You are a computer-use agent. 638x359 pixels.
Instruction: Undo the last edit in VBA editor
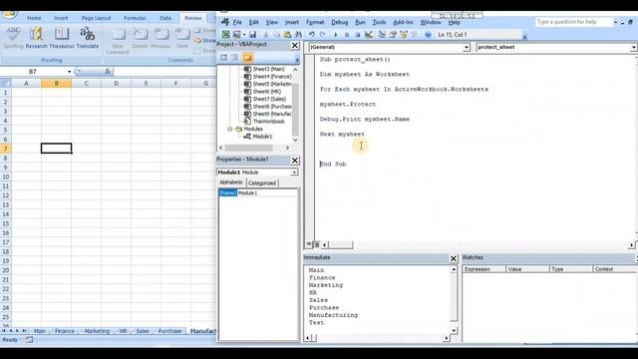(x=312, y=35)
